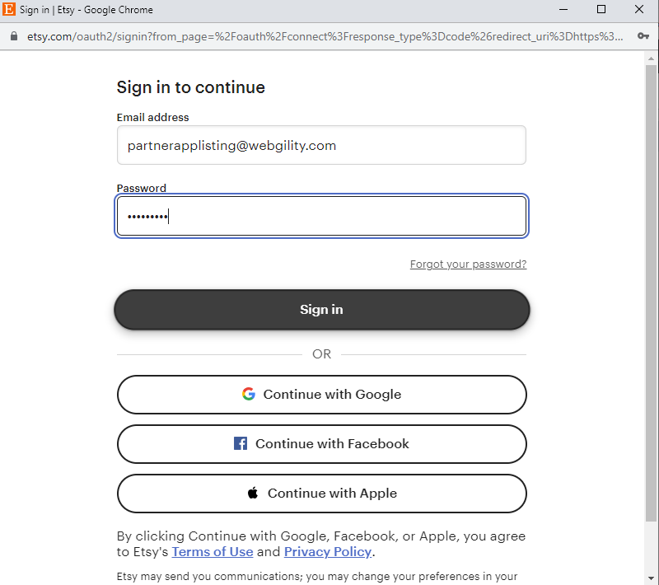Open the Terms of Use link

pos(213,551)
